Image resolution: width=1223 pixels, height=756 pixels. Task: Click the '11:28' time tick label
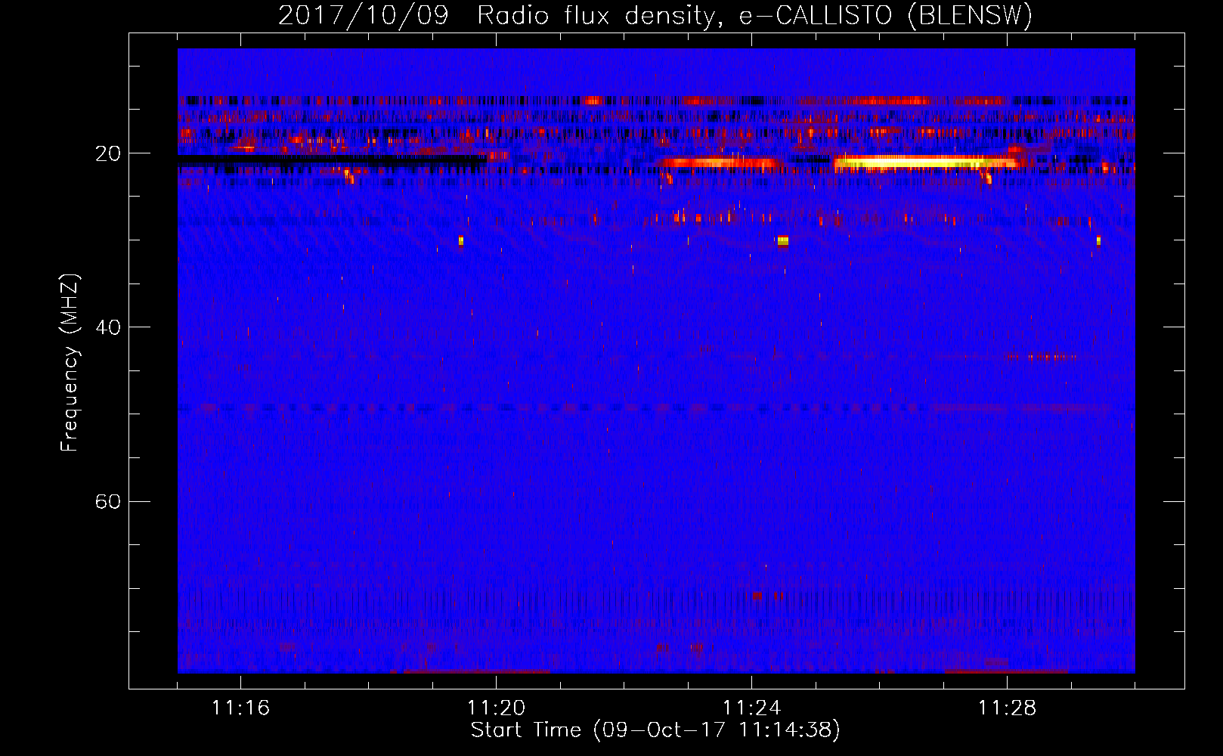pyautogui.click(x=1007, y=708)
